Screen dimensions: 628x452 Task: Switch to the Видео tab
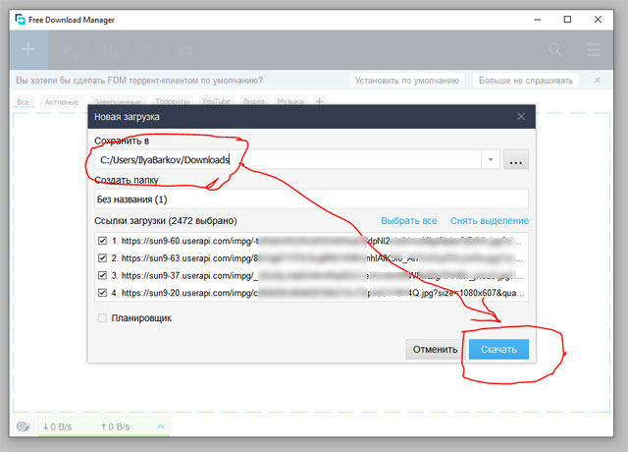coord(254,102)
